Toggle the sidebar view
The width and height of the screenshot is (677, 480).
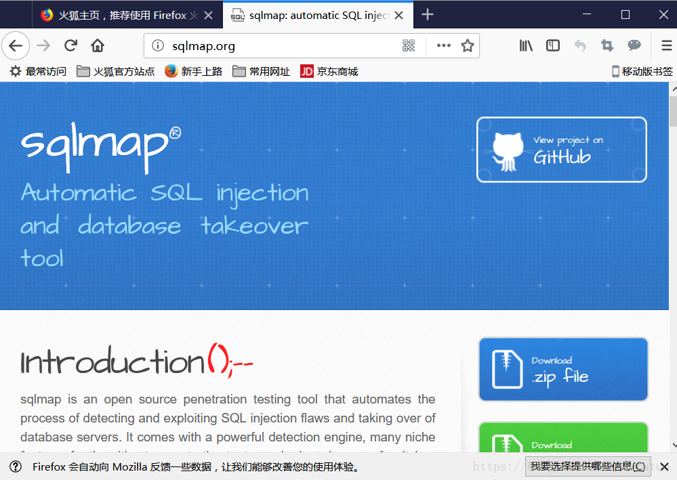(553, 45)
